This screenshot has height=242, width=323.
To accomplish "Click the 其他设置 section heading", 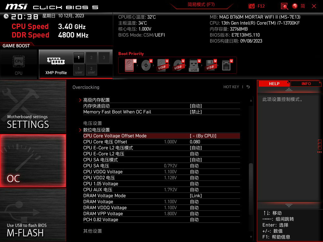I will click(x=92, y=231).
